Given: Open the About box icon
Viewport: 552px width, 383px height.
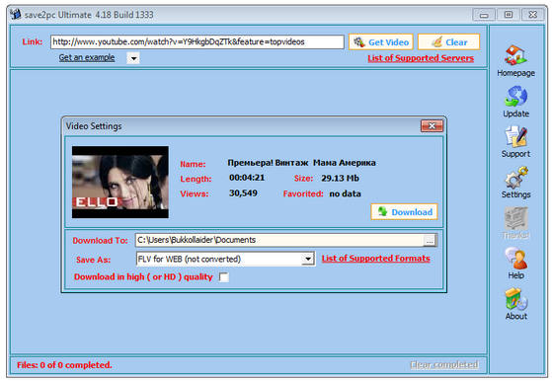Looking at the screenshot, I should [515, 298].
